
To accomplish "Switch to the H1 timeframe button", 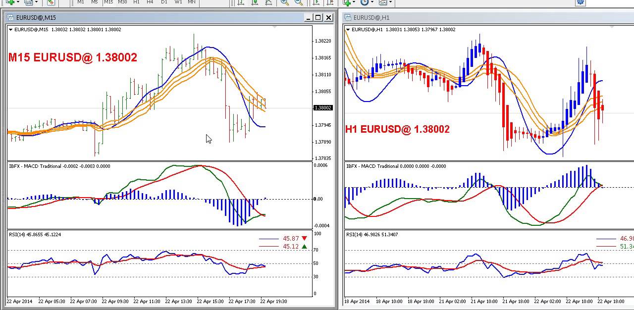I will [136, 2].
